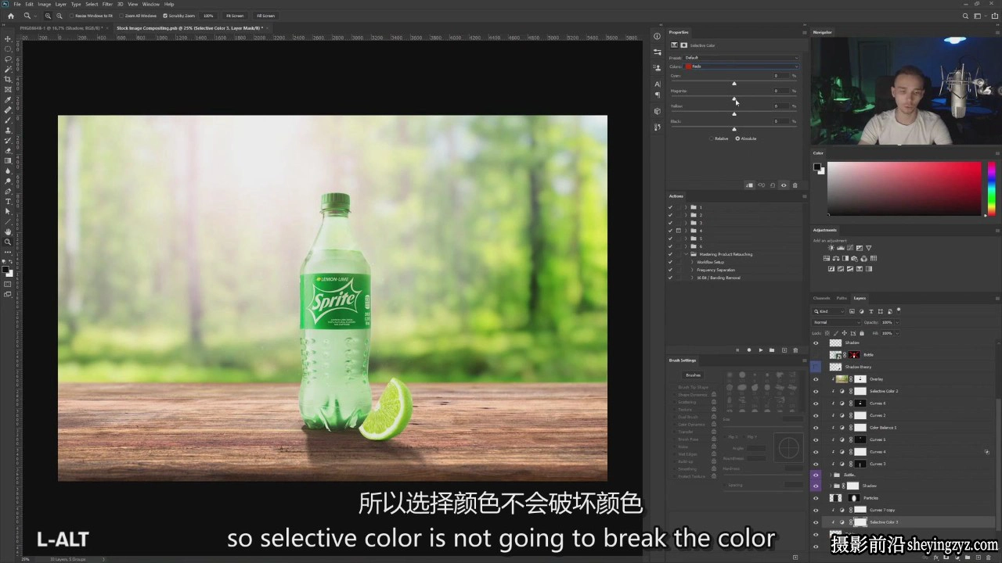Open the Colors dropdown showing Reds
Image resolution: width=1002 pixels, height=563 pixels.
(x=741, y=66)
